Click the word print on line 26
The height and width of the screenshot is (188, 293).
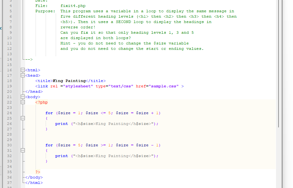62,124
